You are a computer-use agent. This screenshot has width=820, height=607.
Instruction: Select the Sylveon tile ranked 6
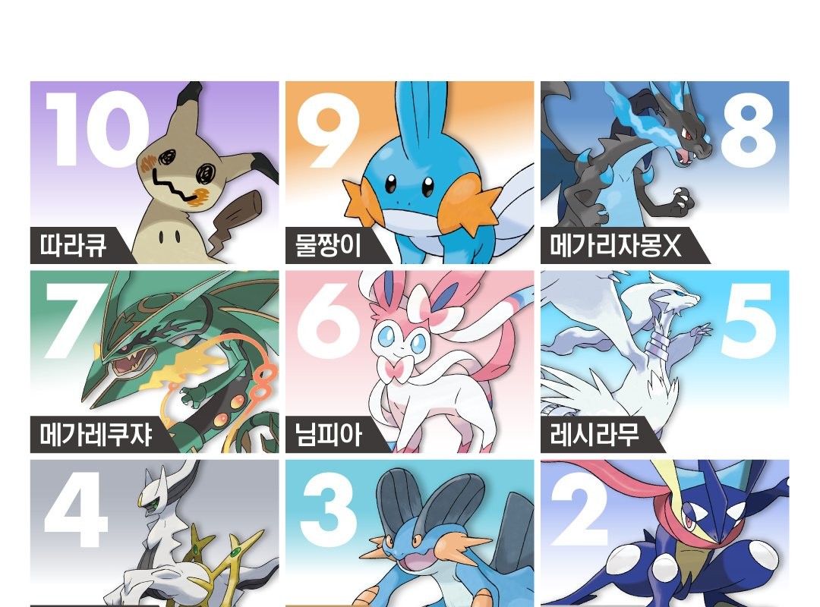click(409, 361)
